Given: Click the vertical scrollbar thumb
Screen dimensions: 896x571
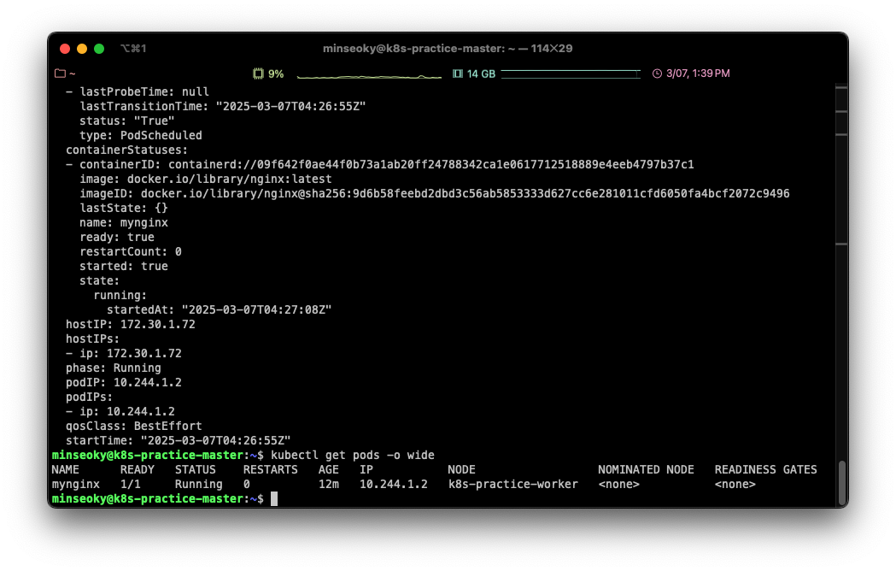Looking at the screenshot, I should [840, 482].
